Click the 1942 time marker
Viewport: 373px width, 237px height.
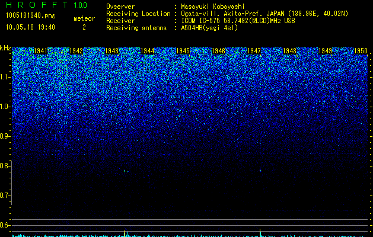coord(76,51)
